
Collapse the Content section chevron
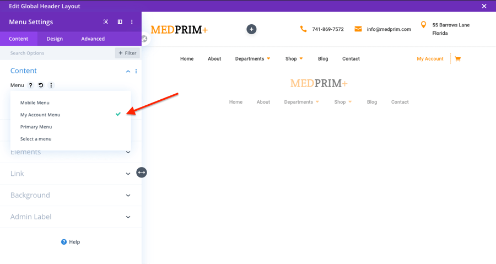coord(128,72)
